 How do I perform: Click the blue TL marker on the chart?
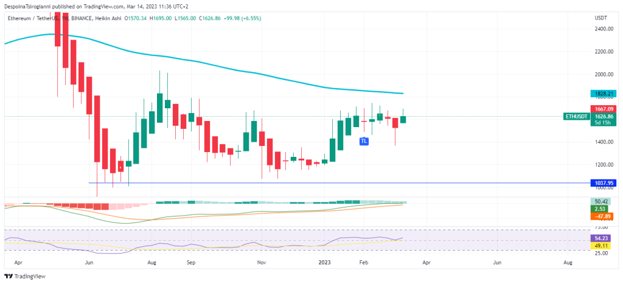tap(364, 141)
